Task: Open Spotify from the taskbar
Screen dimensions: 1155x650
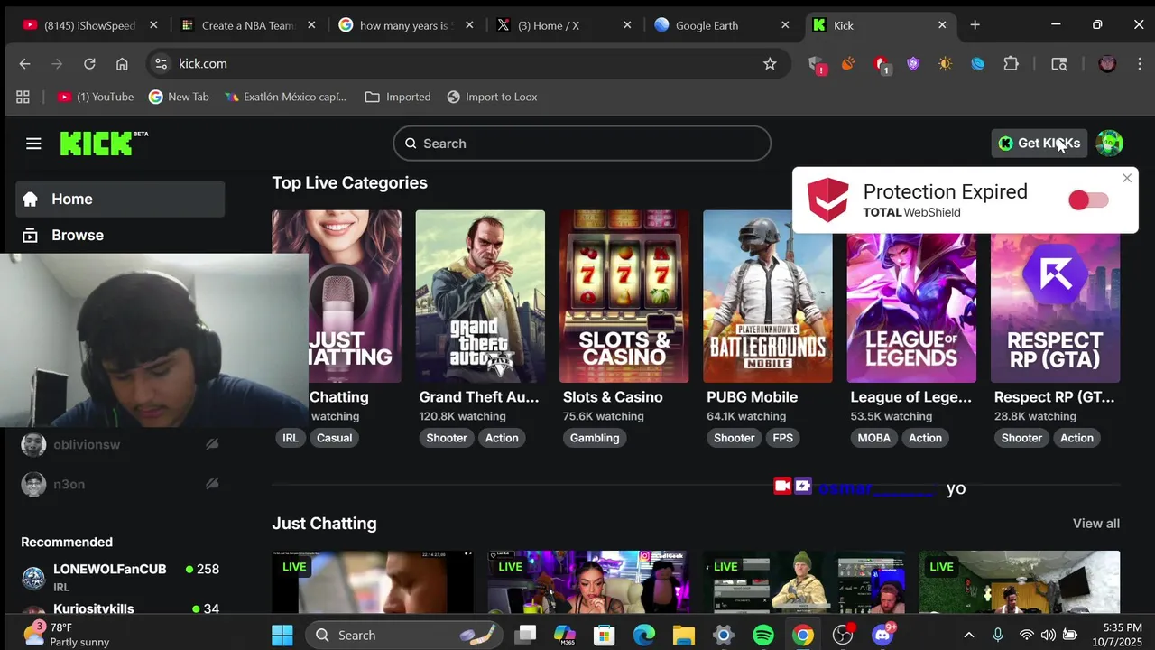Action: tap(762, 636)
